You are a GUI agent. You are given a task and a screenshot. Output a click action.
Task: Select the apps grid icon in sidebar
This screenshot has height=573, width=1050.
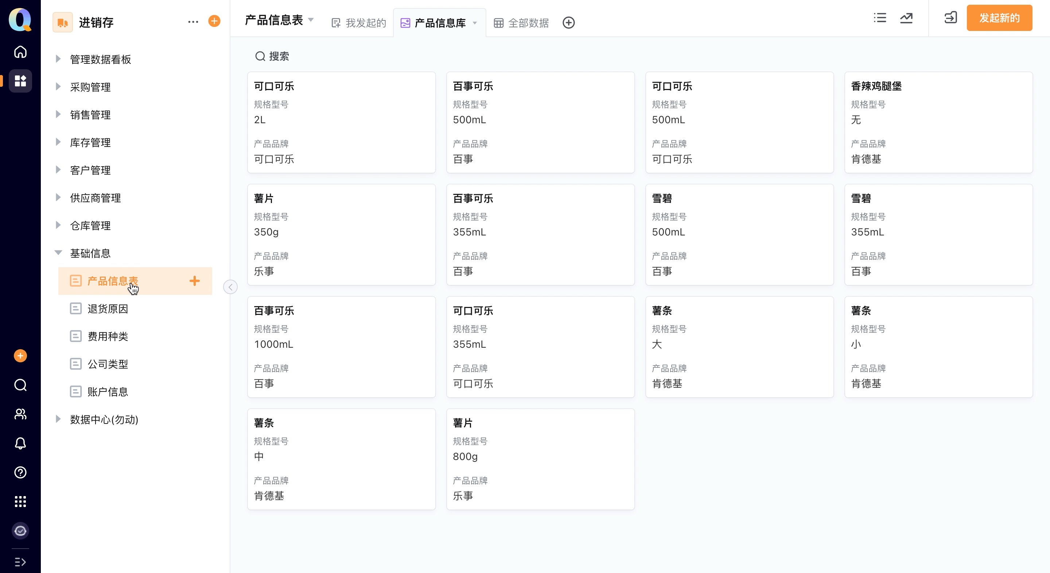coord(20,81)
